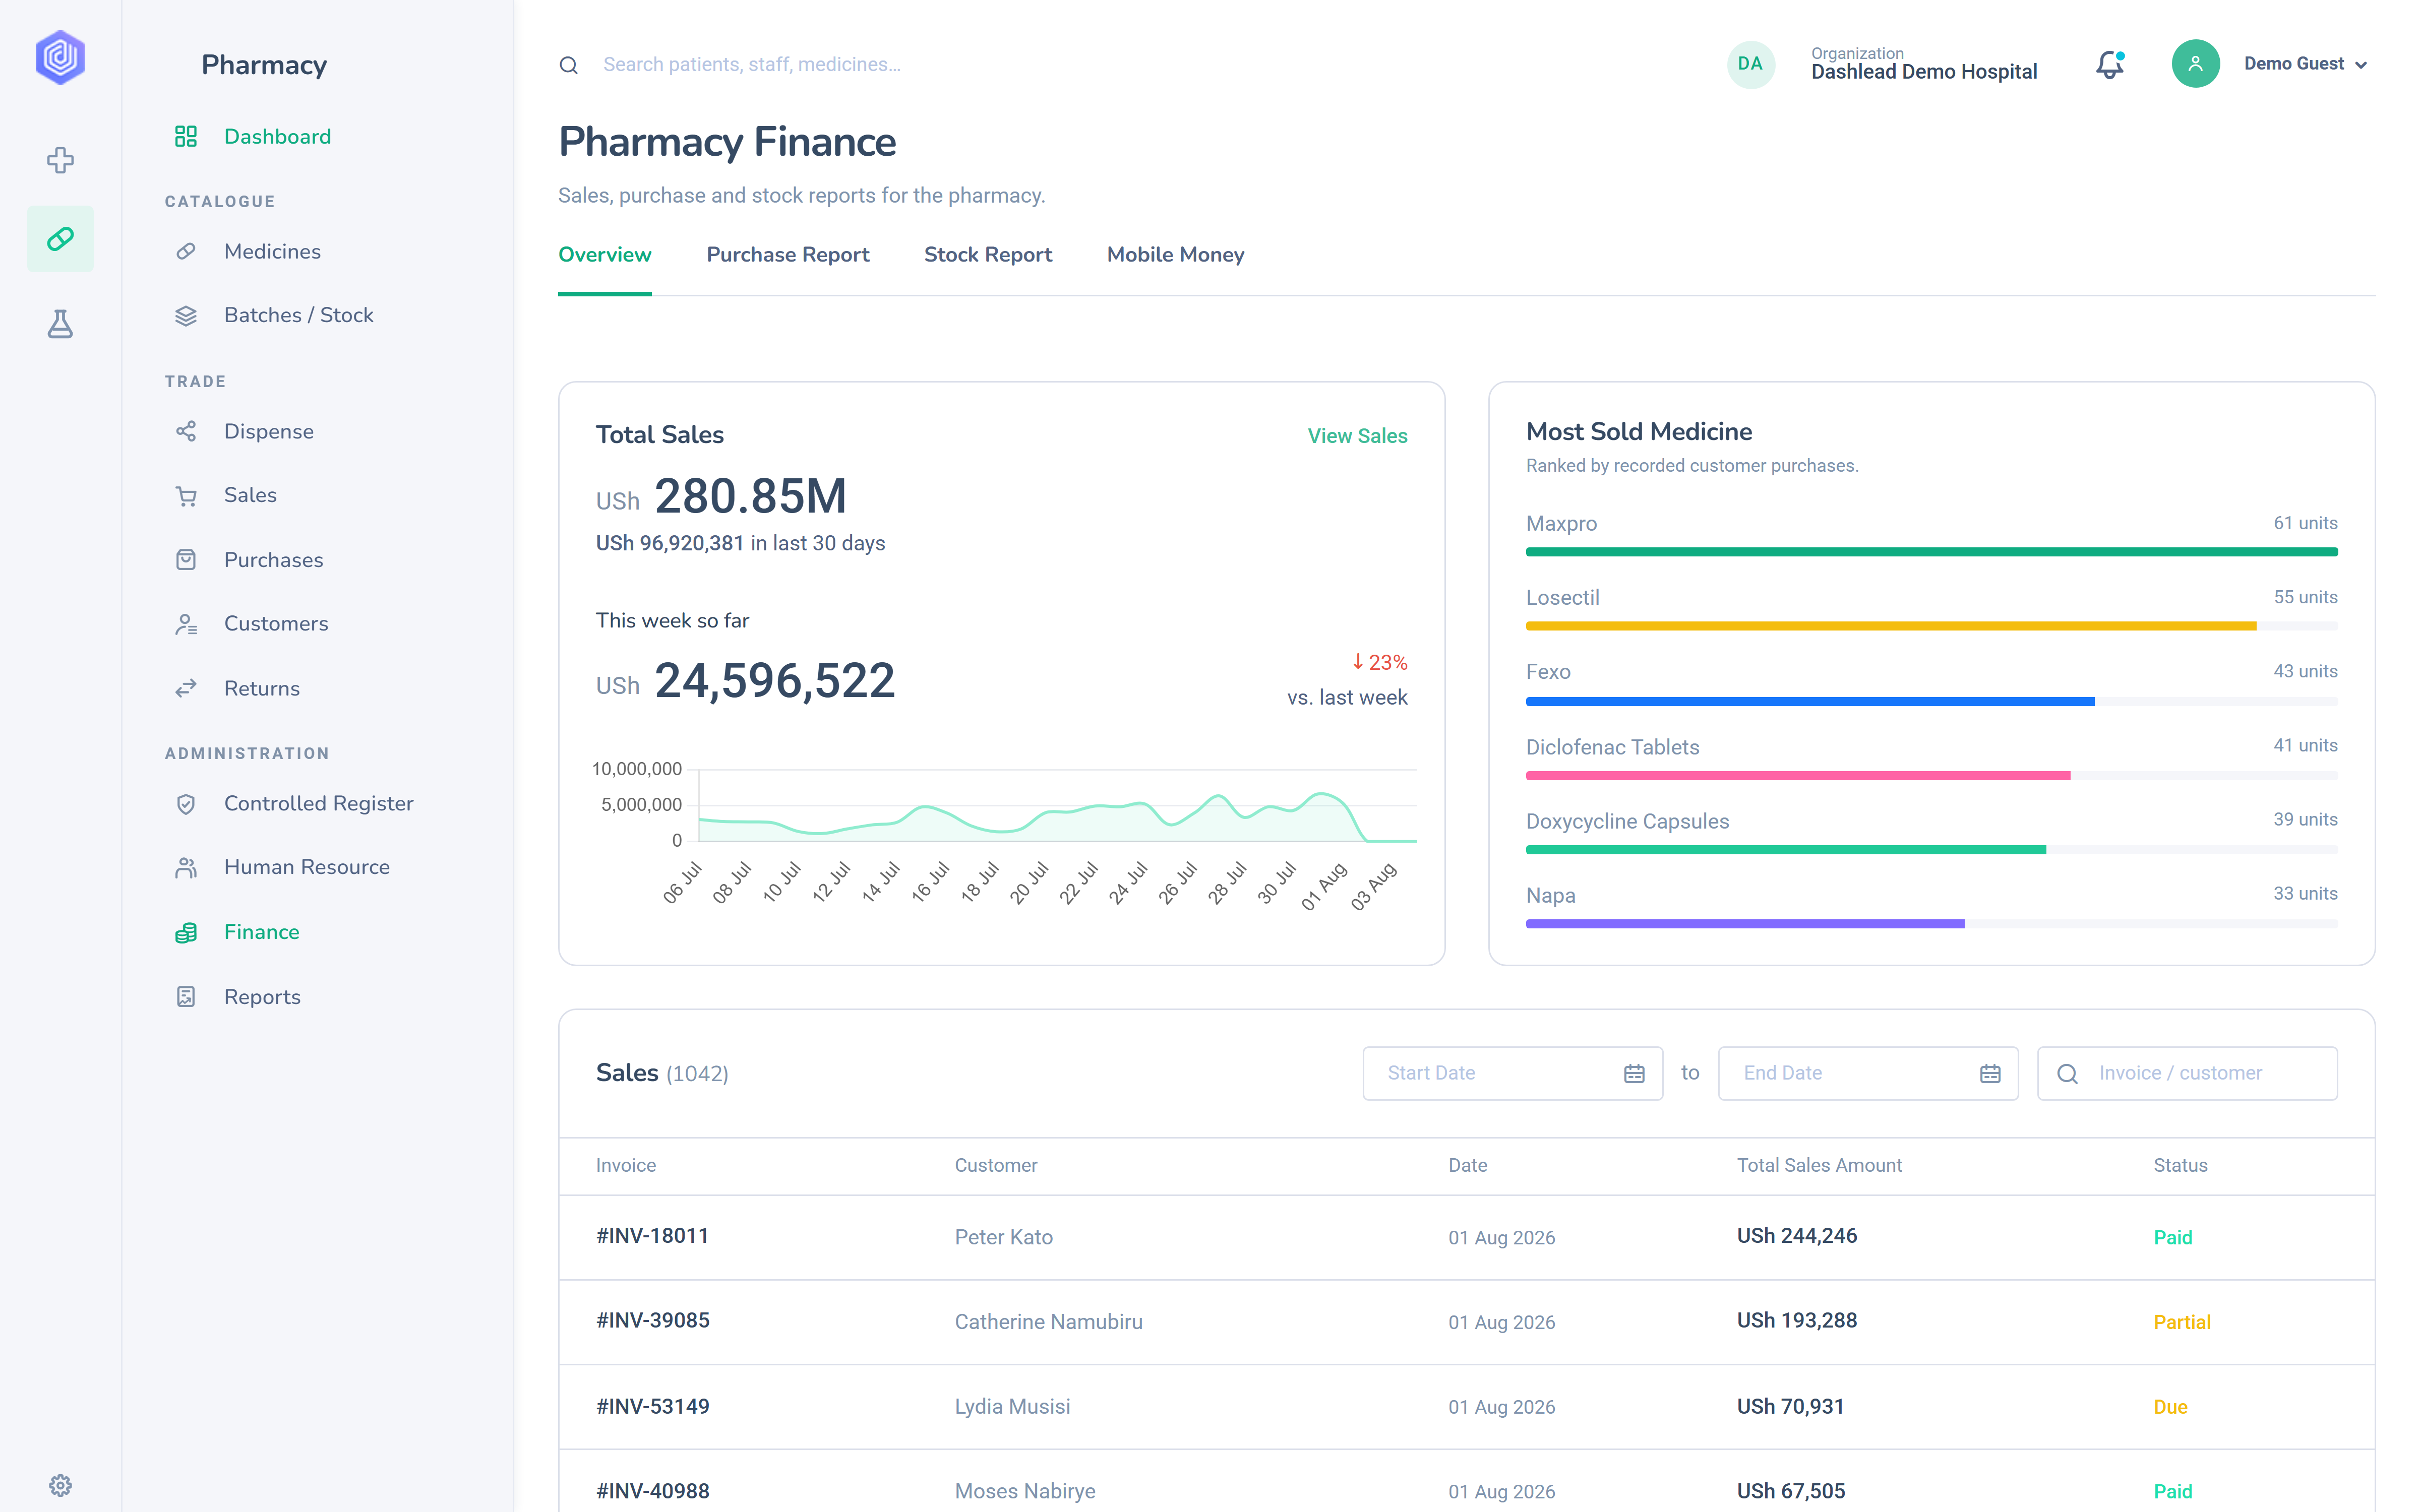Click the Dashlead hexagon logo
This screenshot has height=1512, width=2420.
(60, 57)
